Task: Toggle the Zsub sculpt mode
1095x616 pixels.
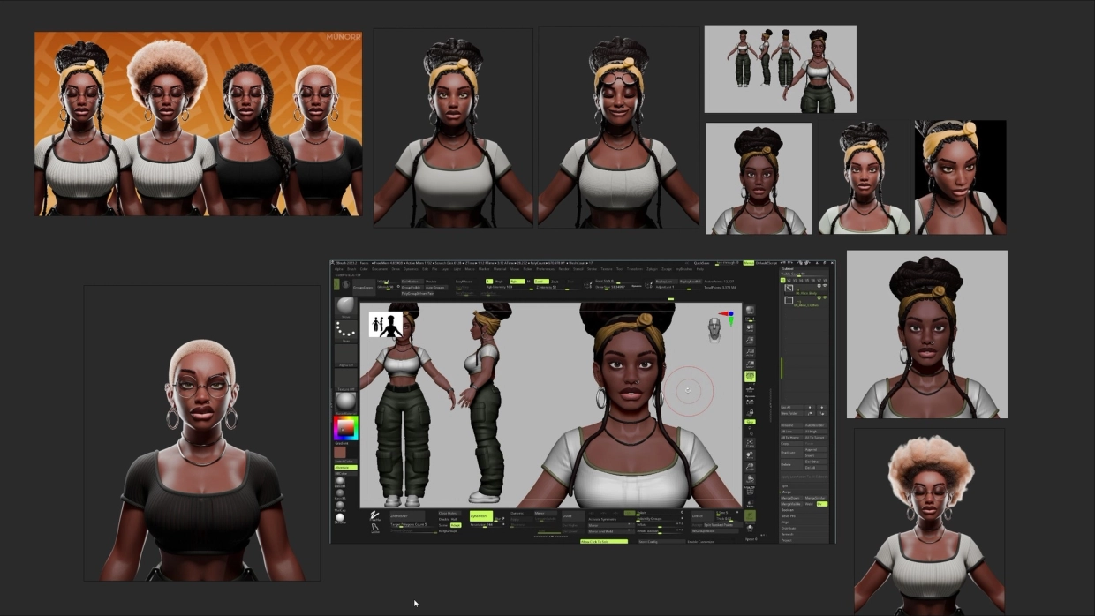Action: pos(555,282)
